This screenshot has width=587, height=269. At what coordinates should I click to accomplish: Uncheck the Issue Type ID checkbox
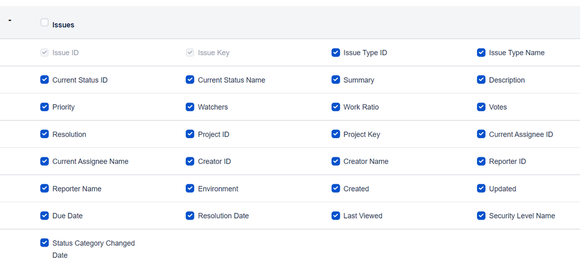tap(336, 53)
